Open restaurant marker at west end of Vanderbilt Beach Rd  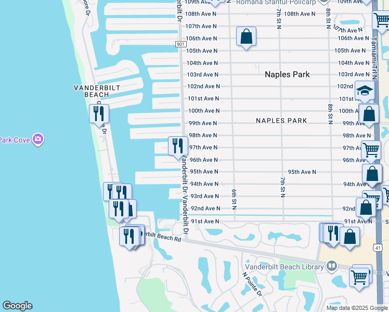pyautogui.click(x=128, y=237)
